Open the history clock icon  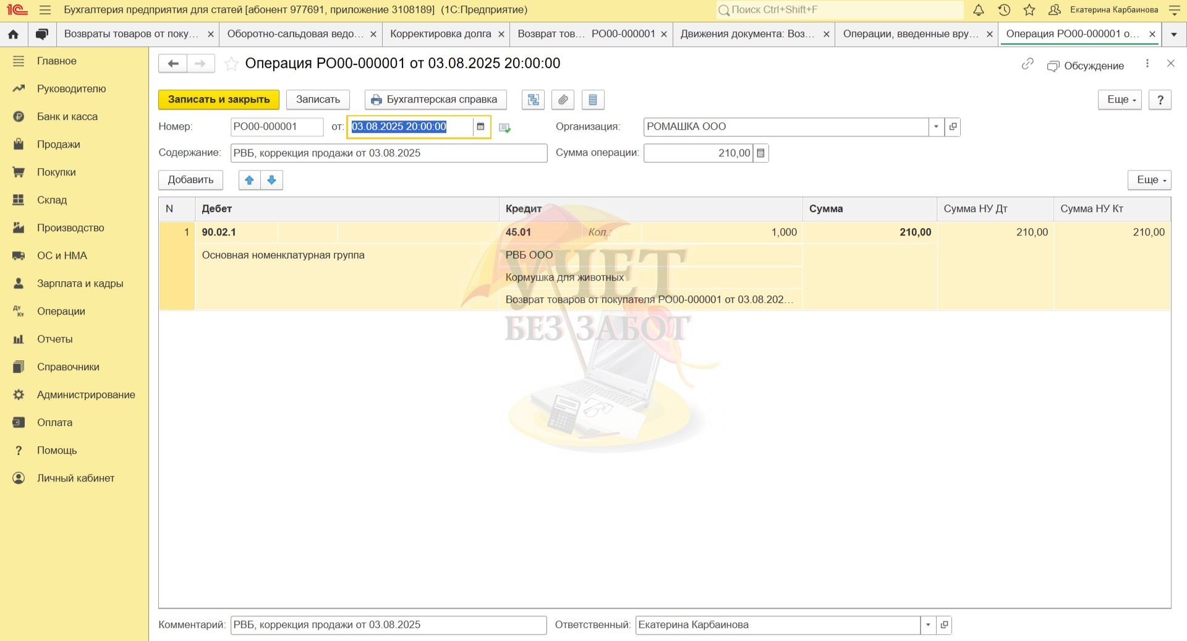[1004, 10]
